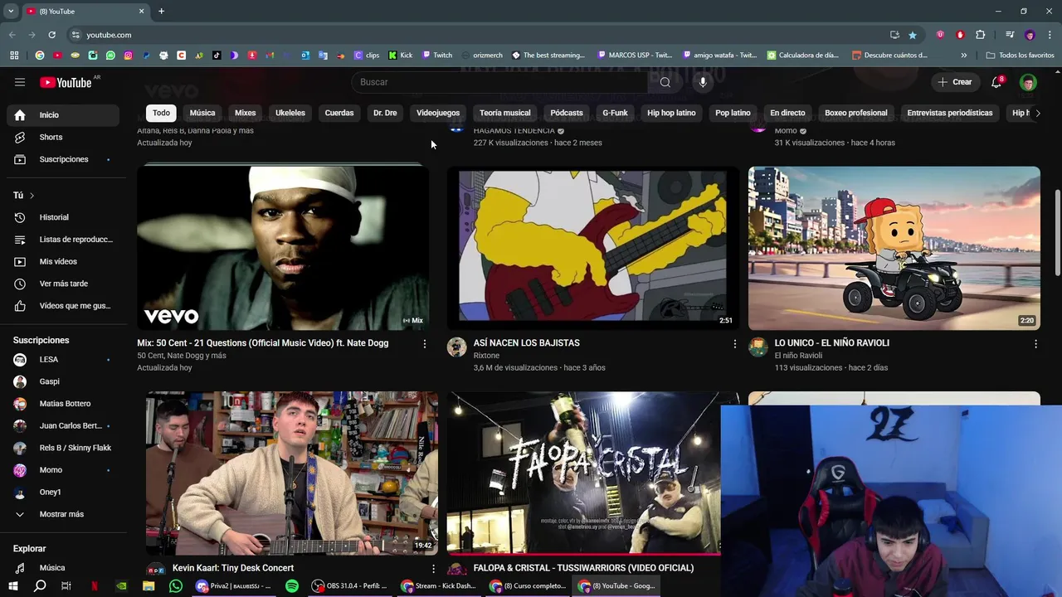Expand the Tú section chevron
The image size is (1062, 597).
click(32, 196)
